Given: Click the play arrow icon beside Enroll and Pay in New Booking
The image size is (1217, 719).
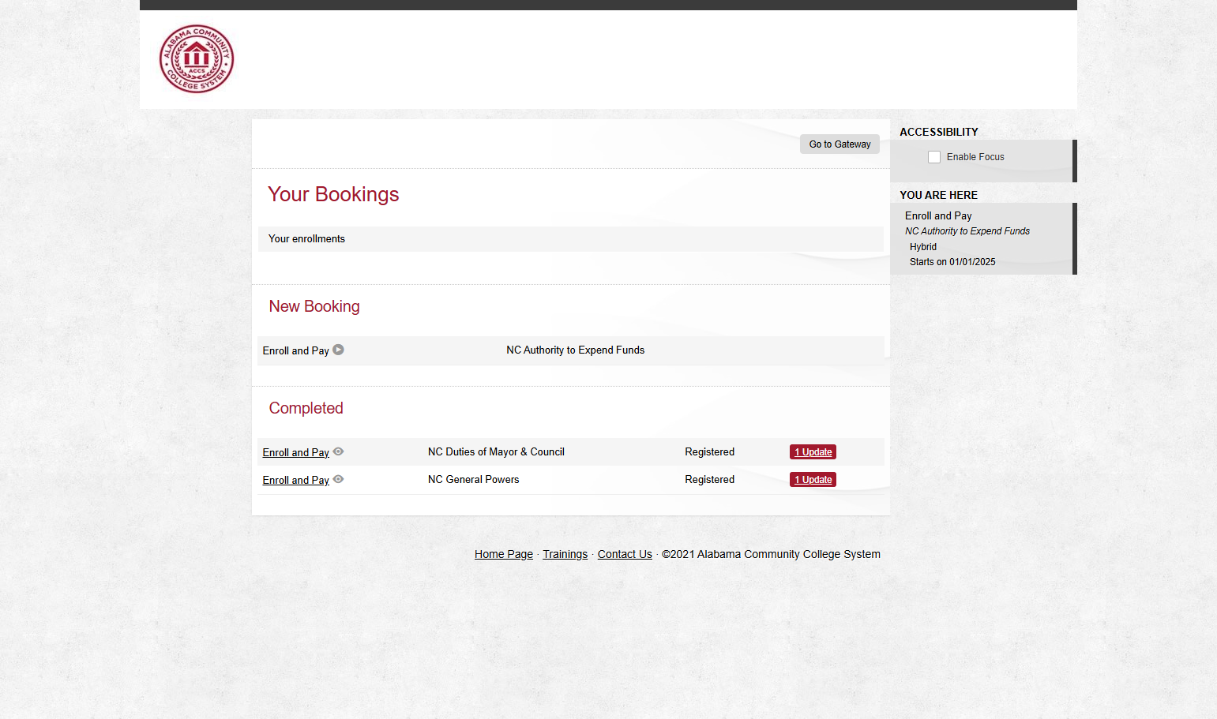Looking at the screenshot, I should 338,350.
